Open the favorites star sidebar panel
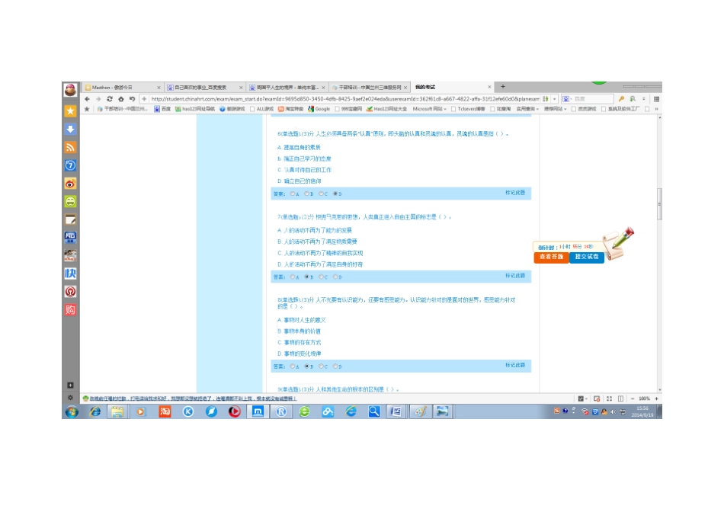724x512 pixels. 70,110
